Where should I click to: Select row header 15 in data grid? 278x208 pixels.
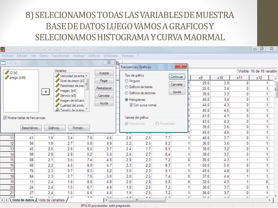pos(7,160)
